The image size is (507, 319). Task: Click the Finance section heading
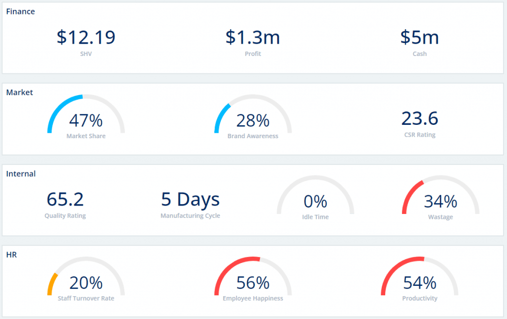20,11
